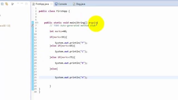The height and width of the screenshot is (100, 178).
Task: Click the TODO task marker on line 7
Action: [x=33, y=26]
